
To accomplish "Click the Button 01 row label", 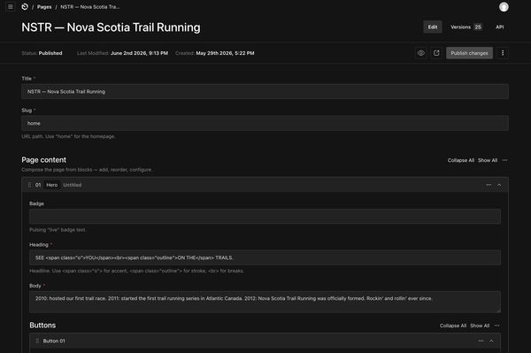I will click(x=54, y=341).
